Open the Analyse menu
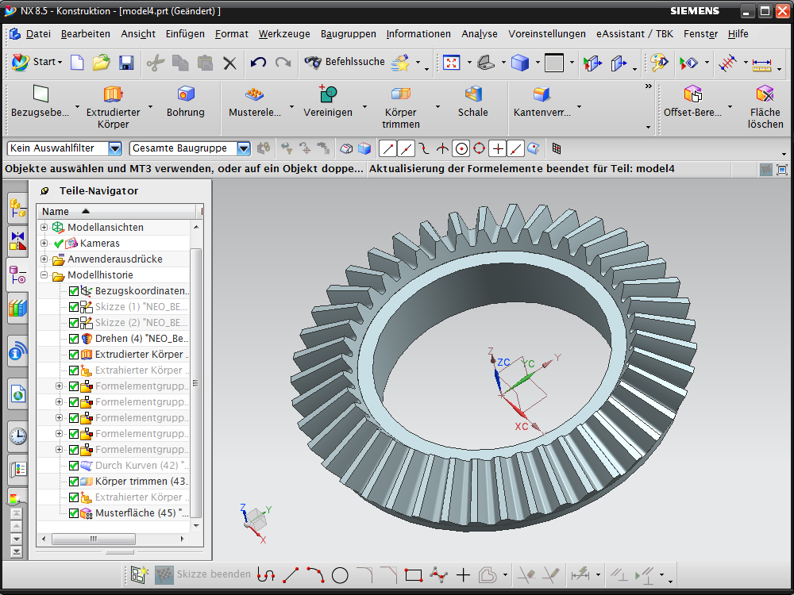The width and height of the screenshot is (794, 595). tap(480, 34)
